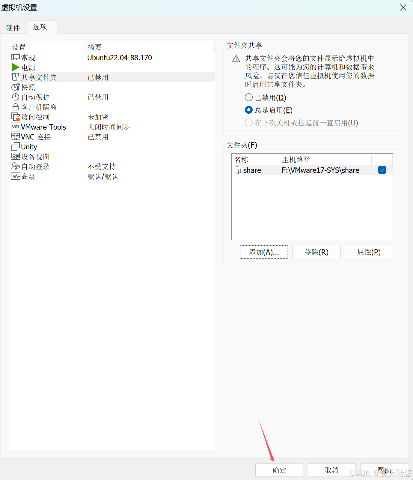Select the VMware Tools settings row
Viewport: 413px width, 480px height.
point(112,127)
